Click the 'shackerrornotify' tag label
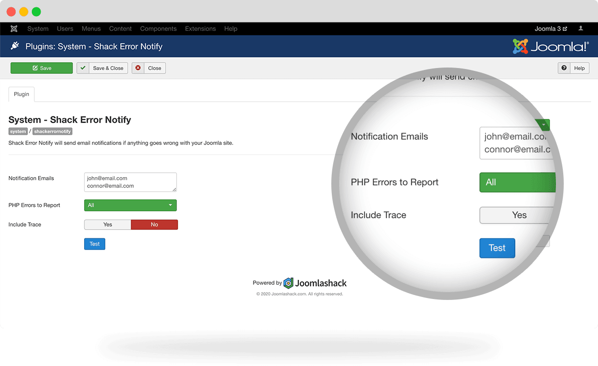 [52, 132]
